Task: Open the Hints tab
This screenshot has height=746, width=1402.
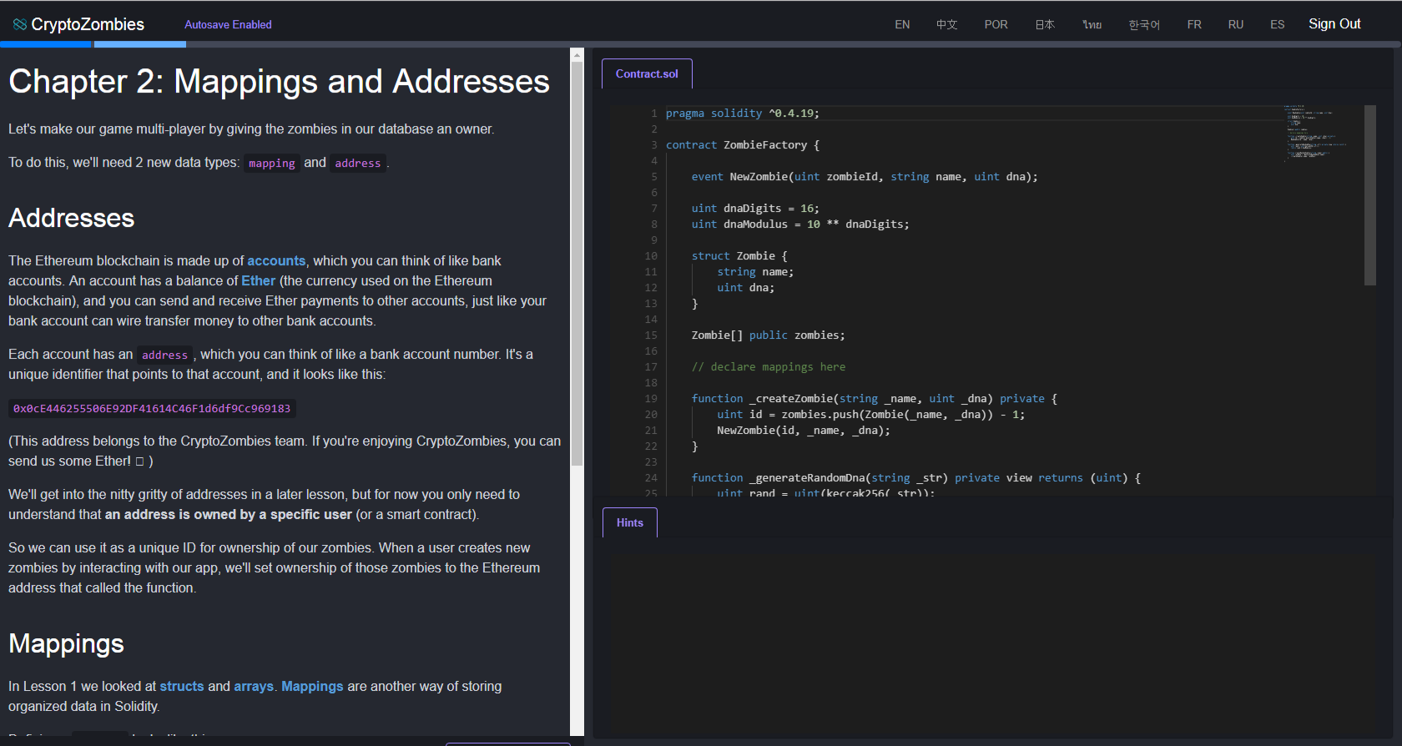Action: tap(630, 523)
